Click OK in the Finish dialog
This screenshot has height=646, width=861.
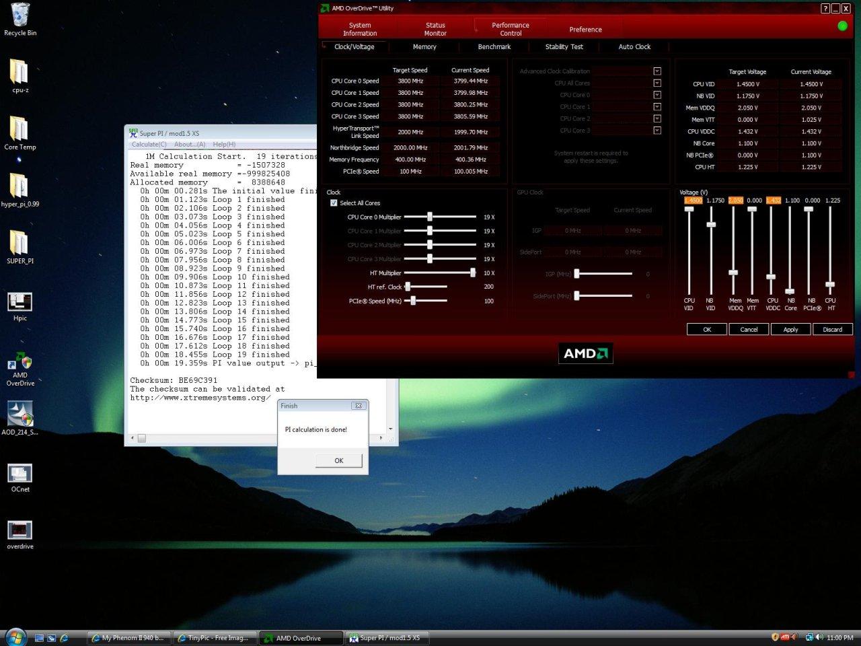coord(339,461)
